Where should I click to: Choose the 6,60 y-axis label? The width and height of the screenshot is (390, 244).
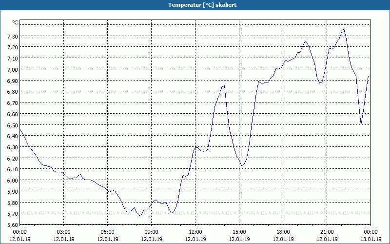13,114
